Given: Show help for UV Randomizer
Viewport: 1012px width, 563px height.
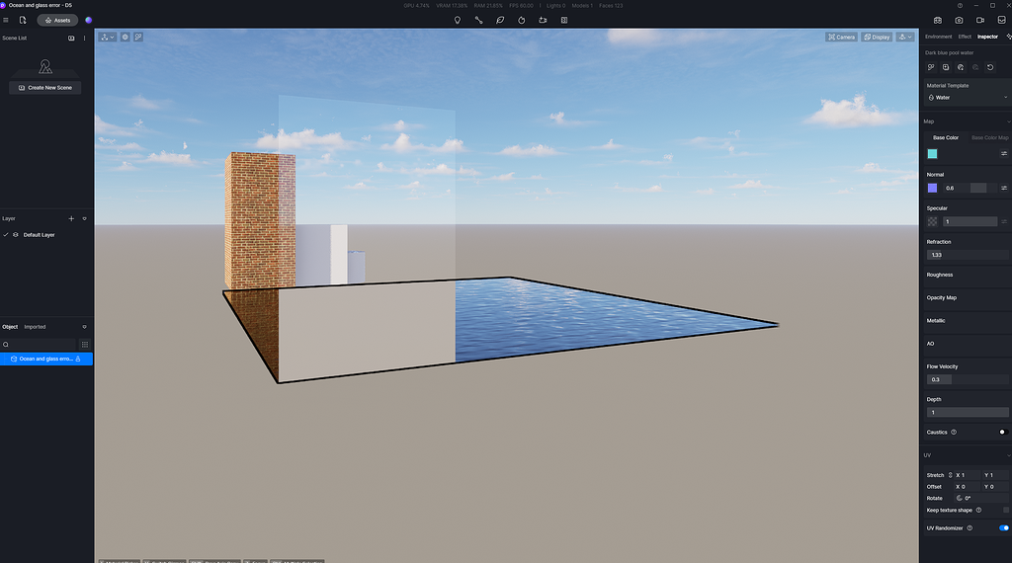Looking at the screenshot, I should pyautogui.click(x=970, y=528).
